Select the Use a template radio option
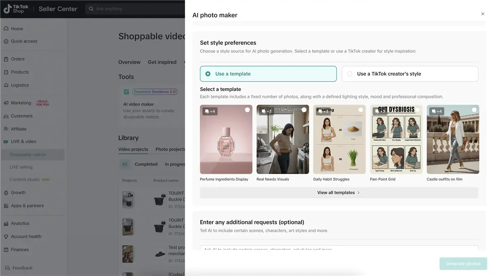This screenshot has height=276, width=493. click(268, 74)
